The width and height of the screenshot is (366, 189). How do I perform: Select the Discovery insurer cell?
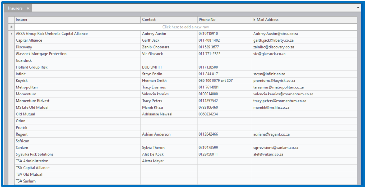pyautogui.click(x=78, y=47)
